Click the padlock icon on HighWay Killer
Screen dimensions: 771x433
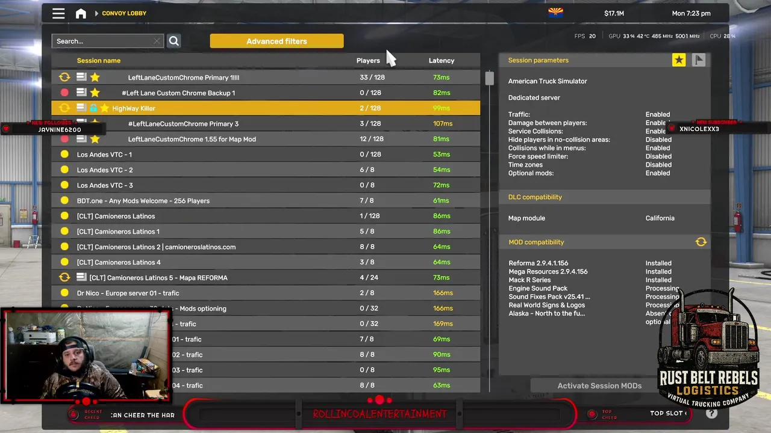coord(93,108)
